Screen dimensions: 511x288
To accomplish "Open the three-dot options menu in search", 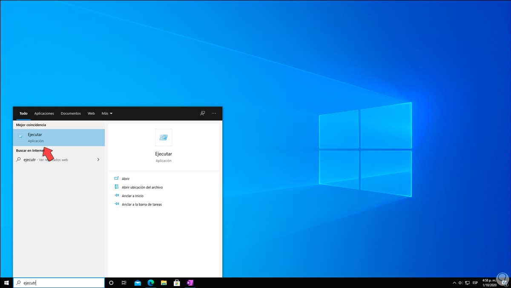I will click(214, 114).
